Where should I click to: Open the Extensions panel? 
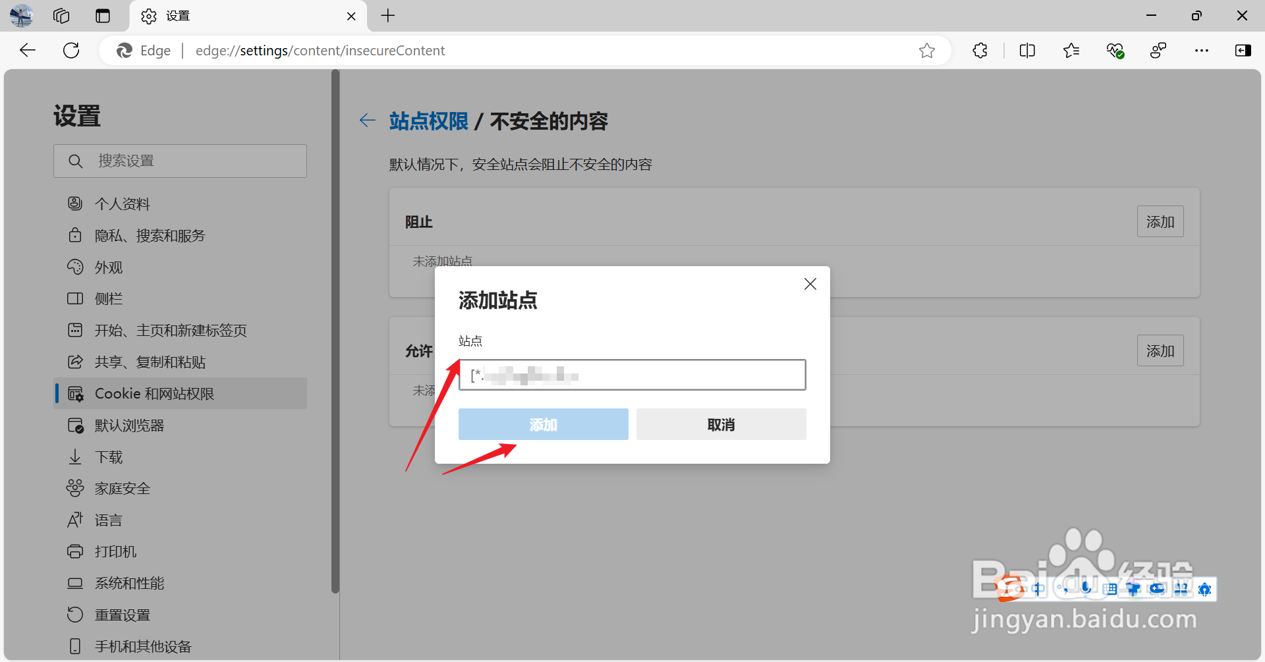tap(980, 50)
